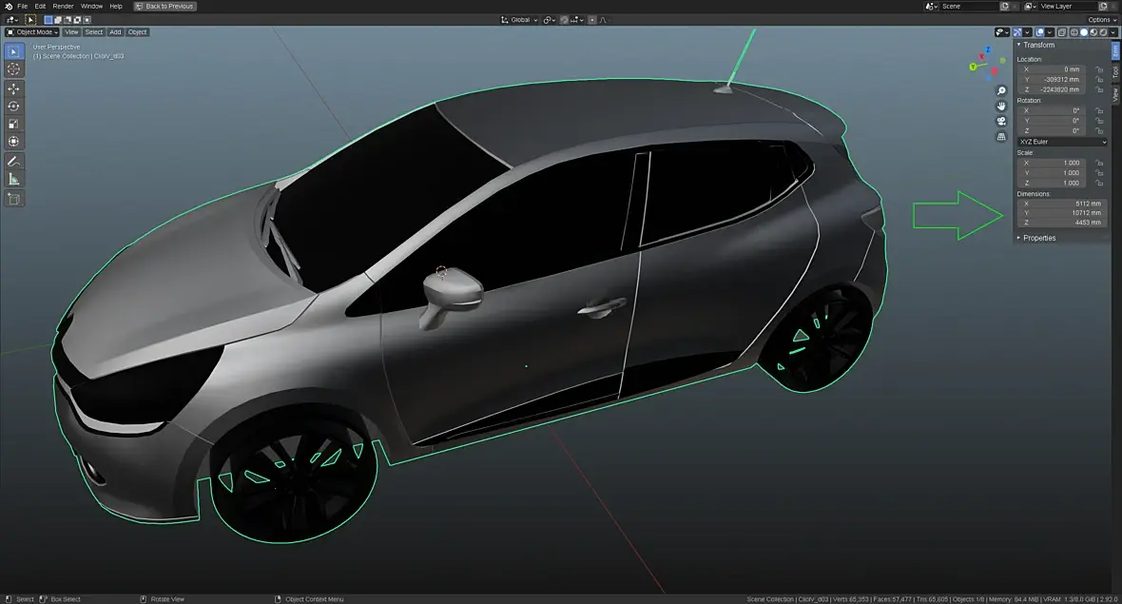Click the Zoom view magnifier icon
This screenshot has width=1122, height=604.
tap(1001, 91)
